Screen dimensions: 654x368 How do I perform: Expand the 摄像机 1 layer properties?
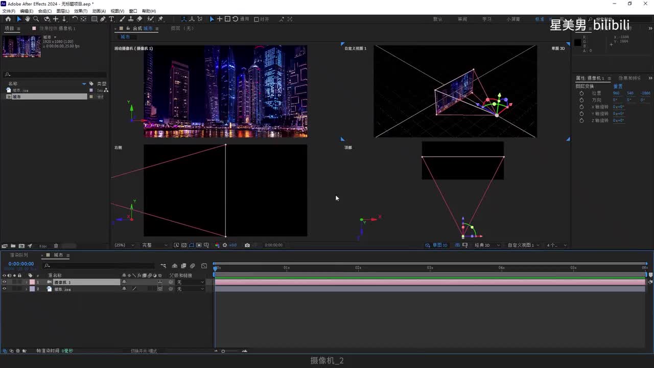coord(26,282)
